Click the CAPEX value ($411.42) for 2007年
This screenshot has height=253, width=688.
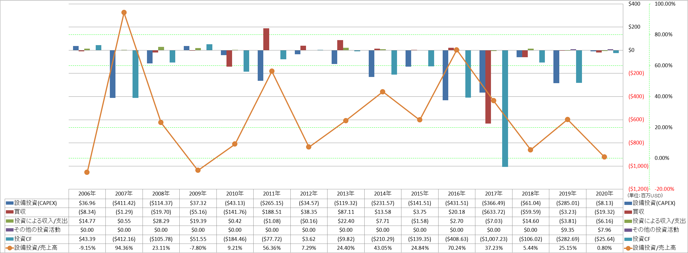tap(124, 203)
